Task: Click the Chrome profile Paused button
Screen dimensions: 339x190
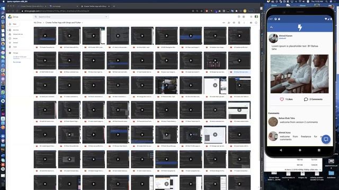Action: point(249,11)
